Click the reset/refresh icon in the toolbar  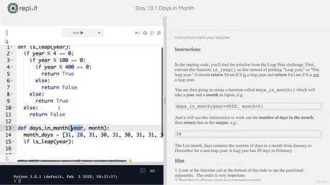coord(152,33)
